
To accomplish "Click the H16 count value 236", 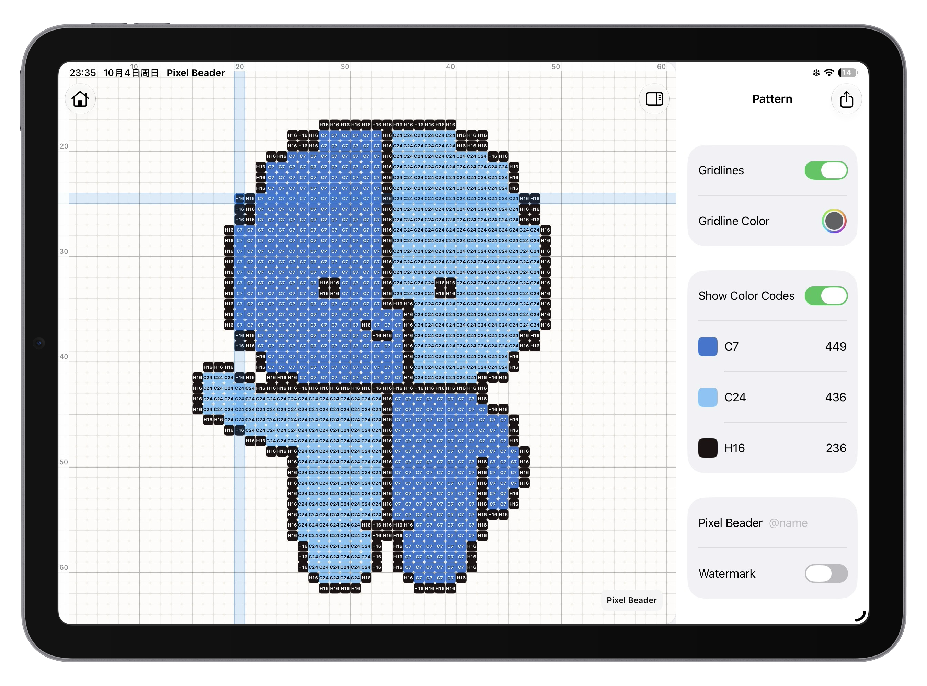I will (836, 448).
